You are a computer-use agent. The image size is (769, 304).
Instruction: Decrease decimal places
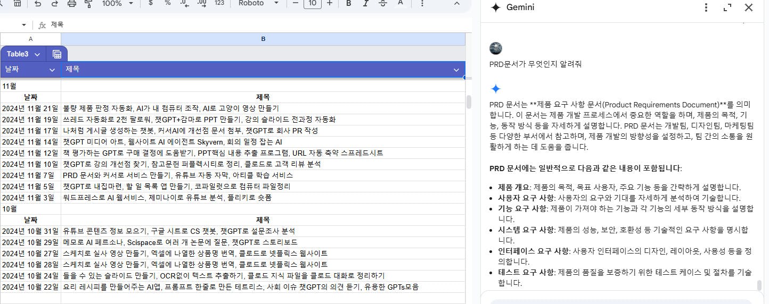pos(185,3)
